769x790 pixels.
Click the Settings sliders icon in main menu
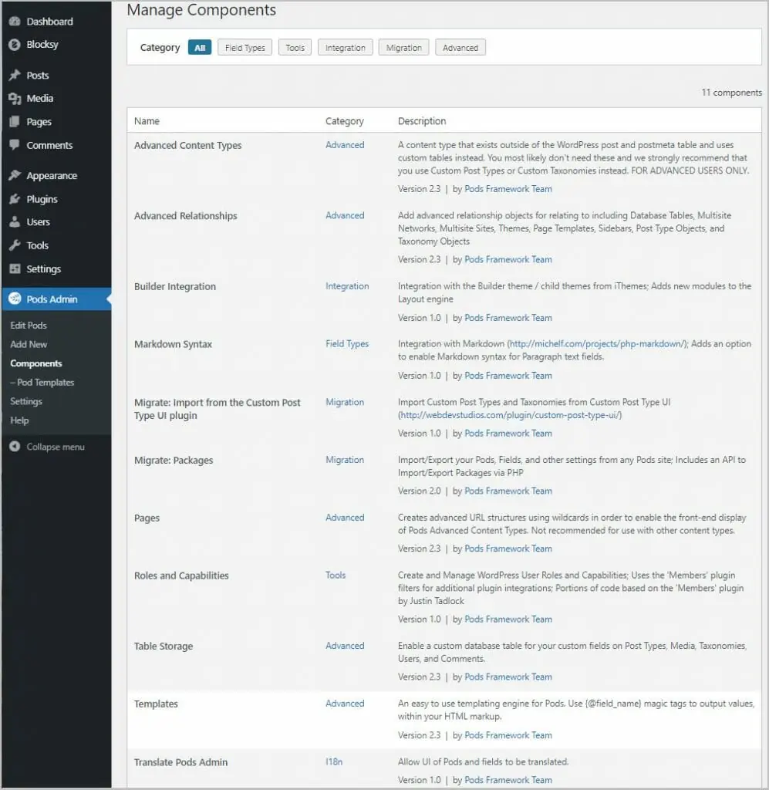pyautogui.click(x=15, y=268)
